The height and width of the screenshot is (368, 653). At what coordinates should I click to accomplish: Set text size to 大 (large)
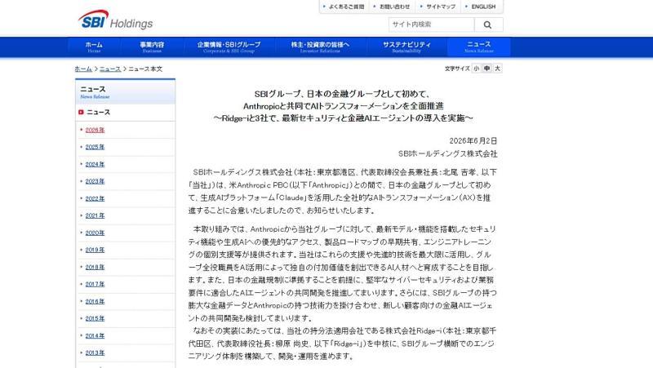pos(497,69)
